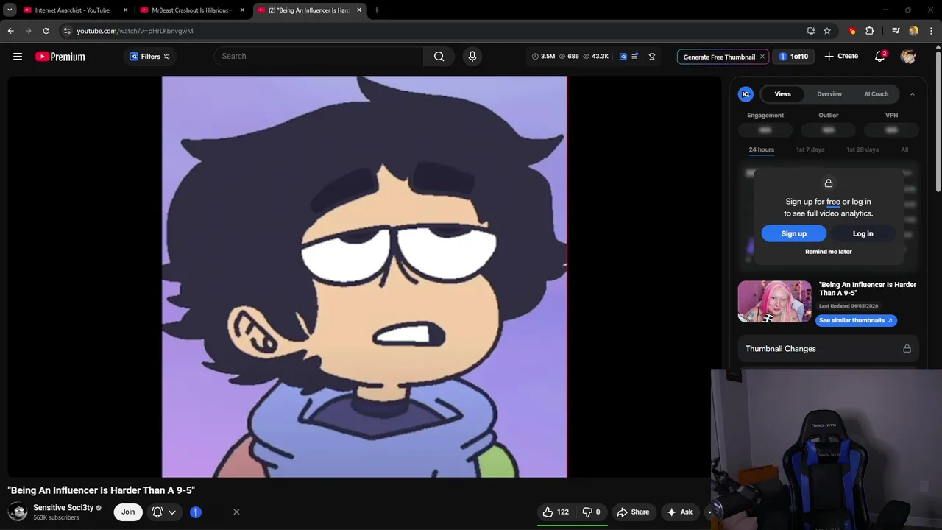This screenshot has width=942, height=530.
Task: Click See similar thumbnails button
Action: pyautogui.click(x=856, y=320)
